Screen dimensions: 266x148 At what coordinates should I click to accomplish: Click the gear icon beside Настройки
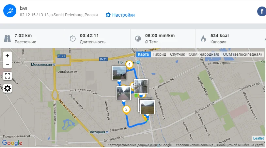pyautogui.click(x=108, y=15)
